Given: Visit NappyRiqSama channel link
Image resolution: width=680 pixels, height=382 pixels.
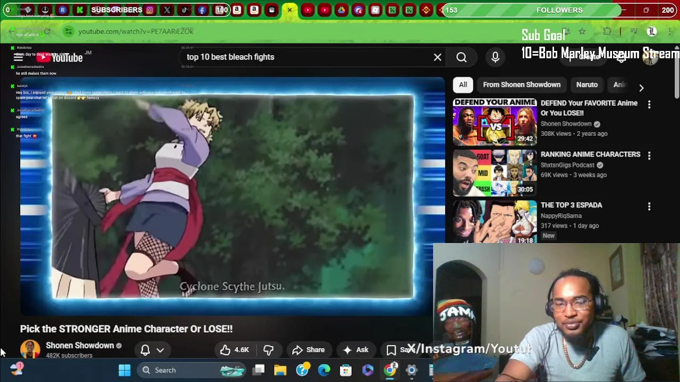Looking at the screenshot, I should tap(561, 216).
